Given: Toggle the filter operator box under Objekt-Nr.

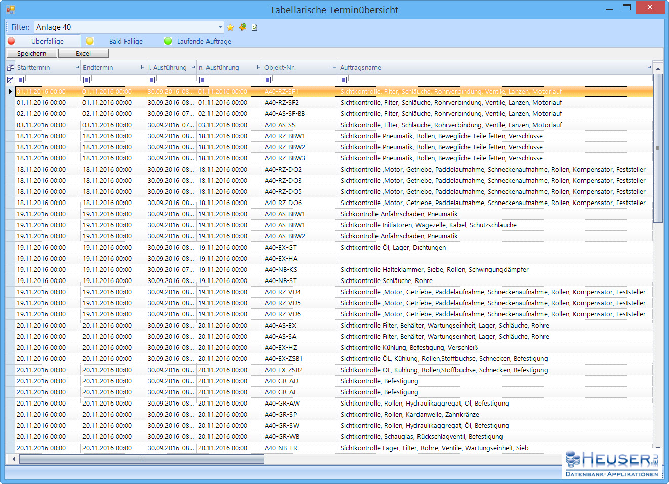Looking at the screenshot, I should pos(268,80).
